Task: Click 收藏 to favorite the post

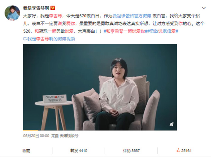Action: click(26, 151)
